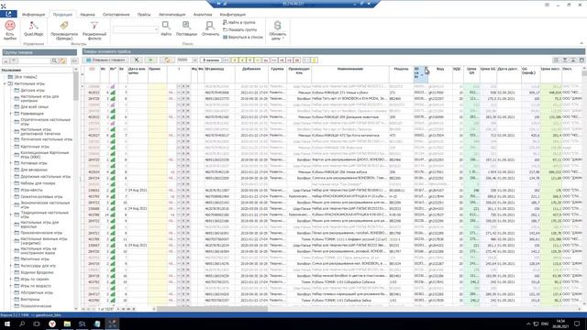Open the 'Обновить цены' dropdown button
Viewport: 587px width, 330px height.
coord(277,30)
